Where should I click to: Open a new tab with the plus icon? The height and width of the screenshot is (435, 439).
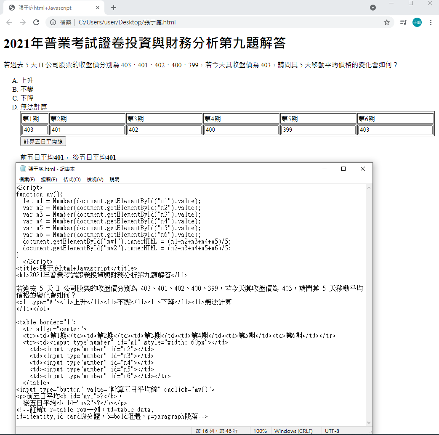[x=113, y=8]
